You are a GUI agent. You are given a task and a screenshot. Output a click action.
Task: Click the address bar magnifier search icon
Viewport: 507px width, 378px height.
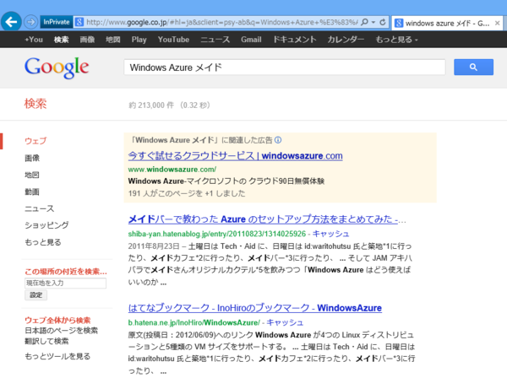[364, 22]
